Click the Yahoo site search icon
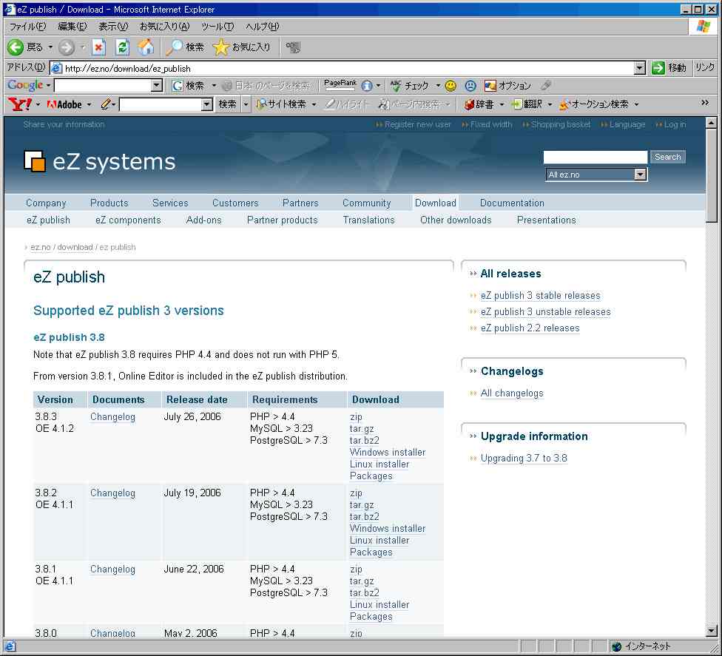The height and width of the screenshot is (656, 722). pyautogui.click(x=262, y=104)
